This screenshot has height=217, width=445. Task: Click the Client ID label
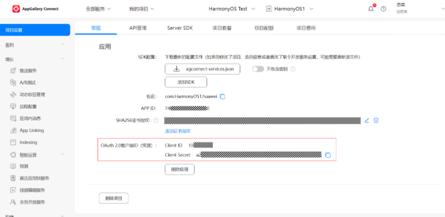click(x=173, y=146)
